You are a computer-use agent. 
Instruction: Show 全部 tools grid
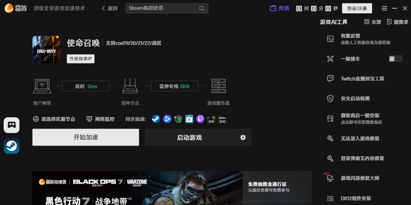point(372,22)
